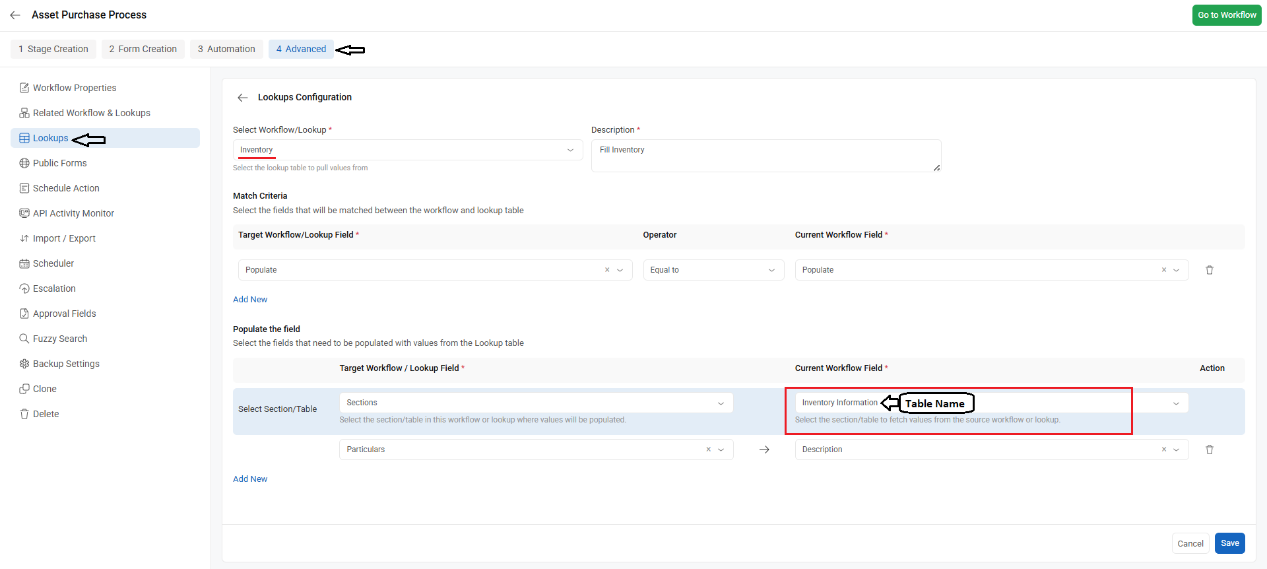This screenshot has width=1267, height=569.
Task: Expand the Equal to operator dropdown
Action: 713,270
